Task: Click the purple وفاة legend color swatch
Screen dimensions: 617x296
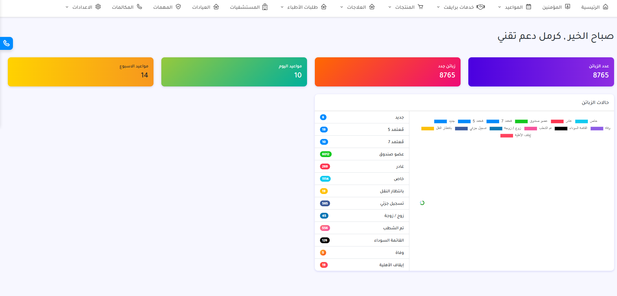Action: 597,129
